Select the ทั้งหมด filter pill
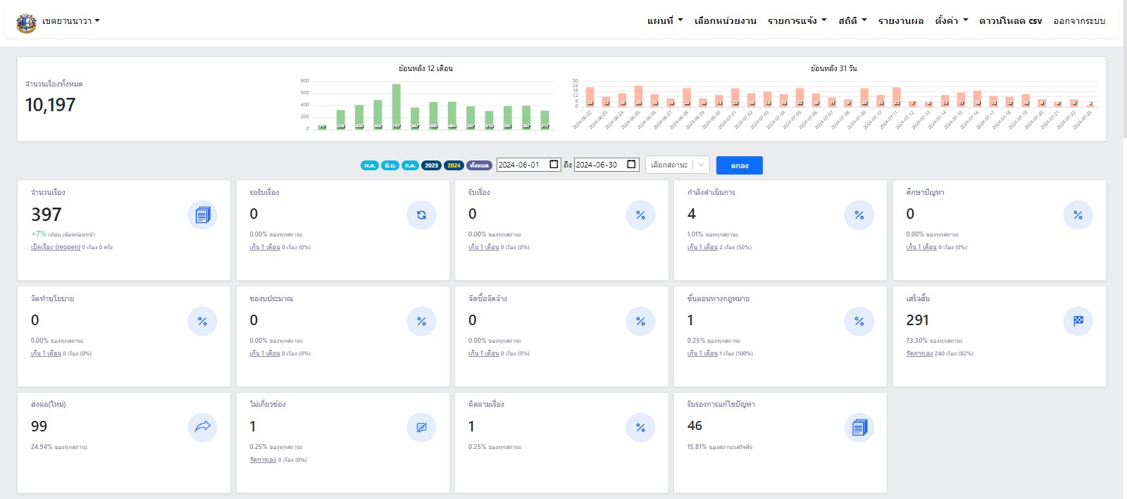This screenshot has width=1127, height=499. [x=479, y=165]
